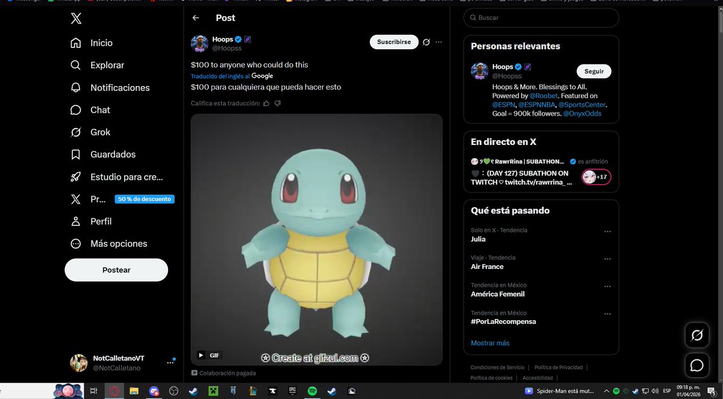Open File Explorer from taskbar
Screen dimensions: 723x399
point(134,391)
